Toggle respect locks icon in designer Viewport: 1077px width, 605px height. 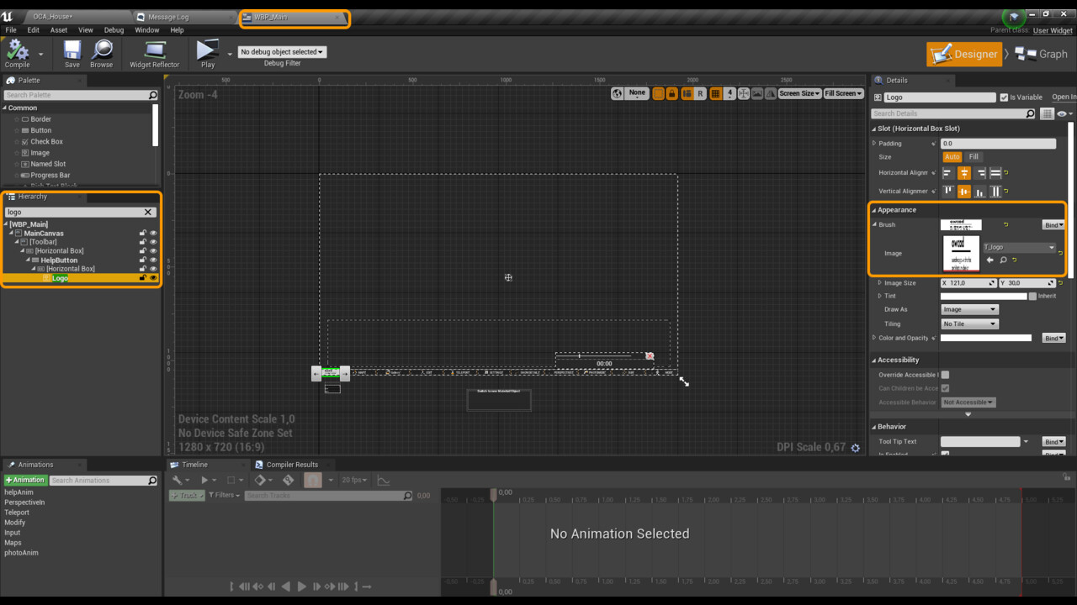point(671,93)
